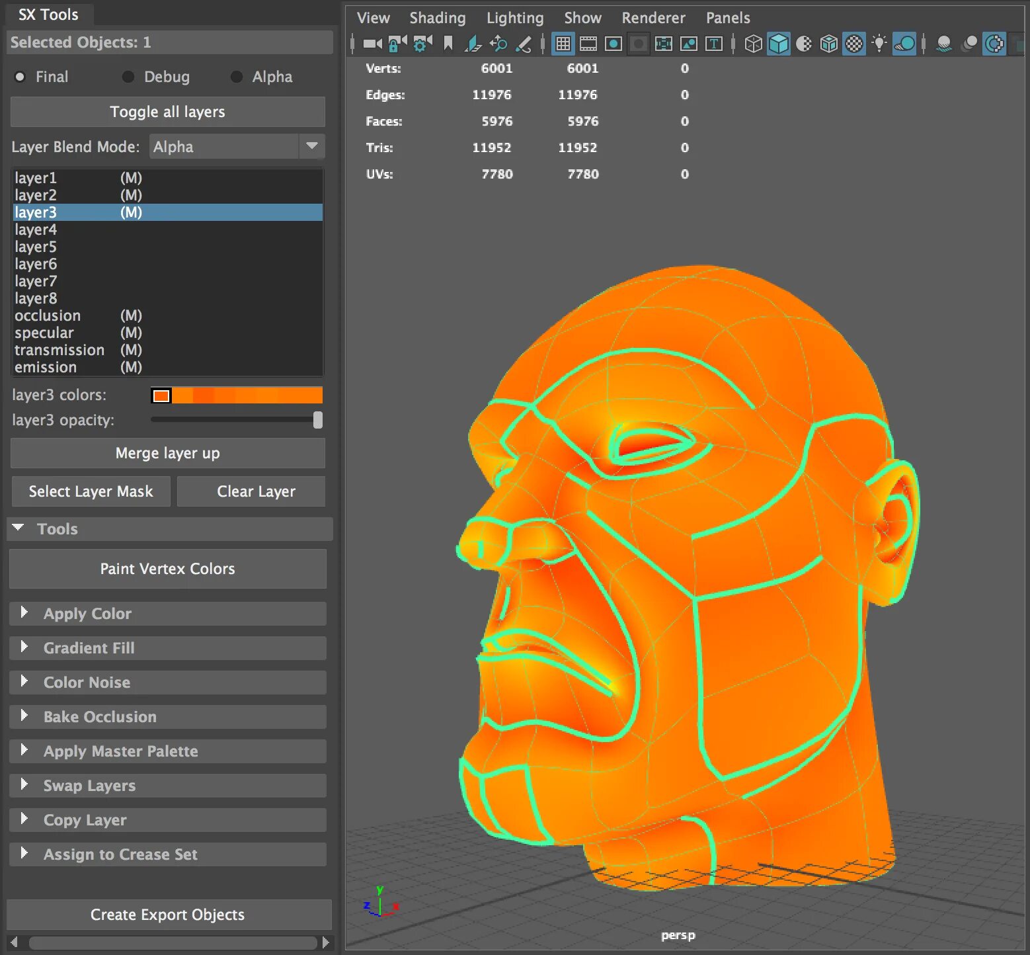Click the layer3 opacity slider handle
Screen dimensions: 1030x955
(318, 420)
